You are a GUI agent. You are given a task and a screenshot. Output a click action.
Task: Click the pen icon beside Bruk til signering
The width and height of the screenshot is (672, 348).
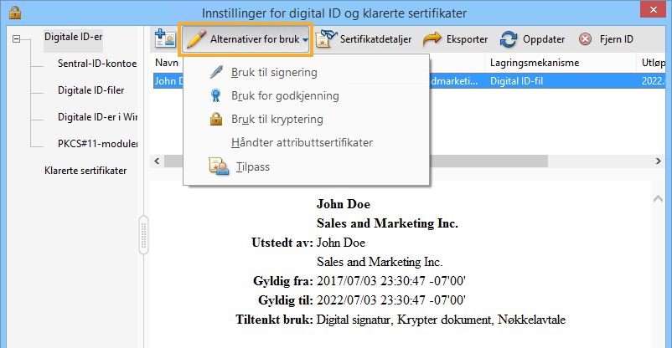coord(216,72)
